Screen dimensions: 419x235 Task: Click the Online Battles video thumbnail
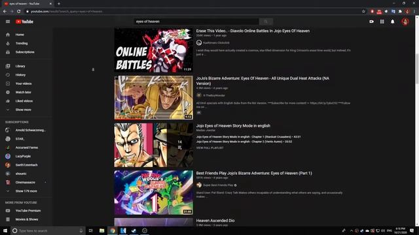pyautogui.click(x=153, y=50)
